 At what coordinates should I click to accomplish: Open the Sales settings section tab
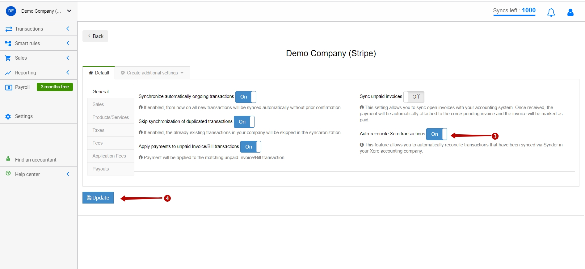[x=111, y=104]
